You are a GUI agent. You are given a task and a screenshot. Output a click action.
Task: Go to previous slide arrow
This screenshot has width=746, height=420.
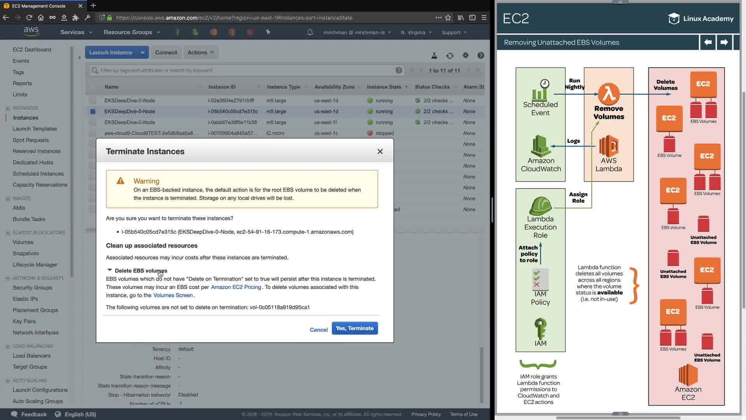tap(708, 42)
